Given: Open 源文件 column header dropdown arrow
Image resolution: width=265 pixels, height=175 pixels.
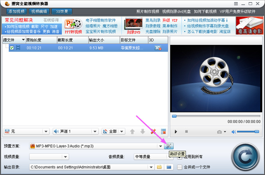Looking at the screenshot, I should [x=23, y=40].
